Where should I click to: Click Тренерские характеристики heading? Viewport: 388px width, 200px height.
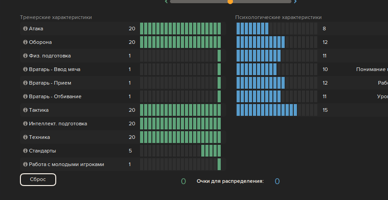tap(56, 17)
